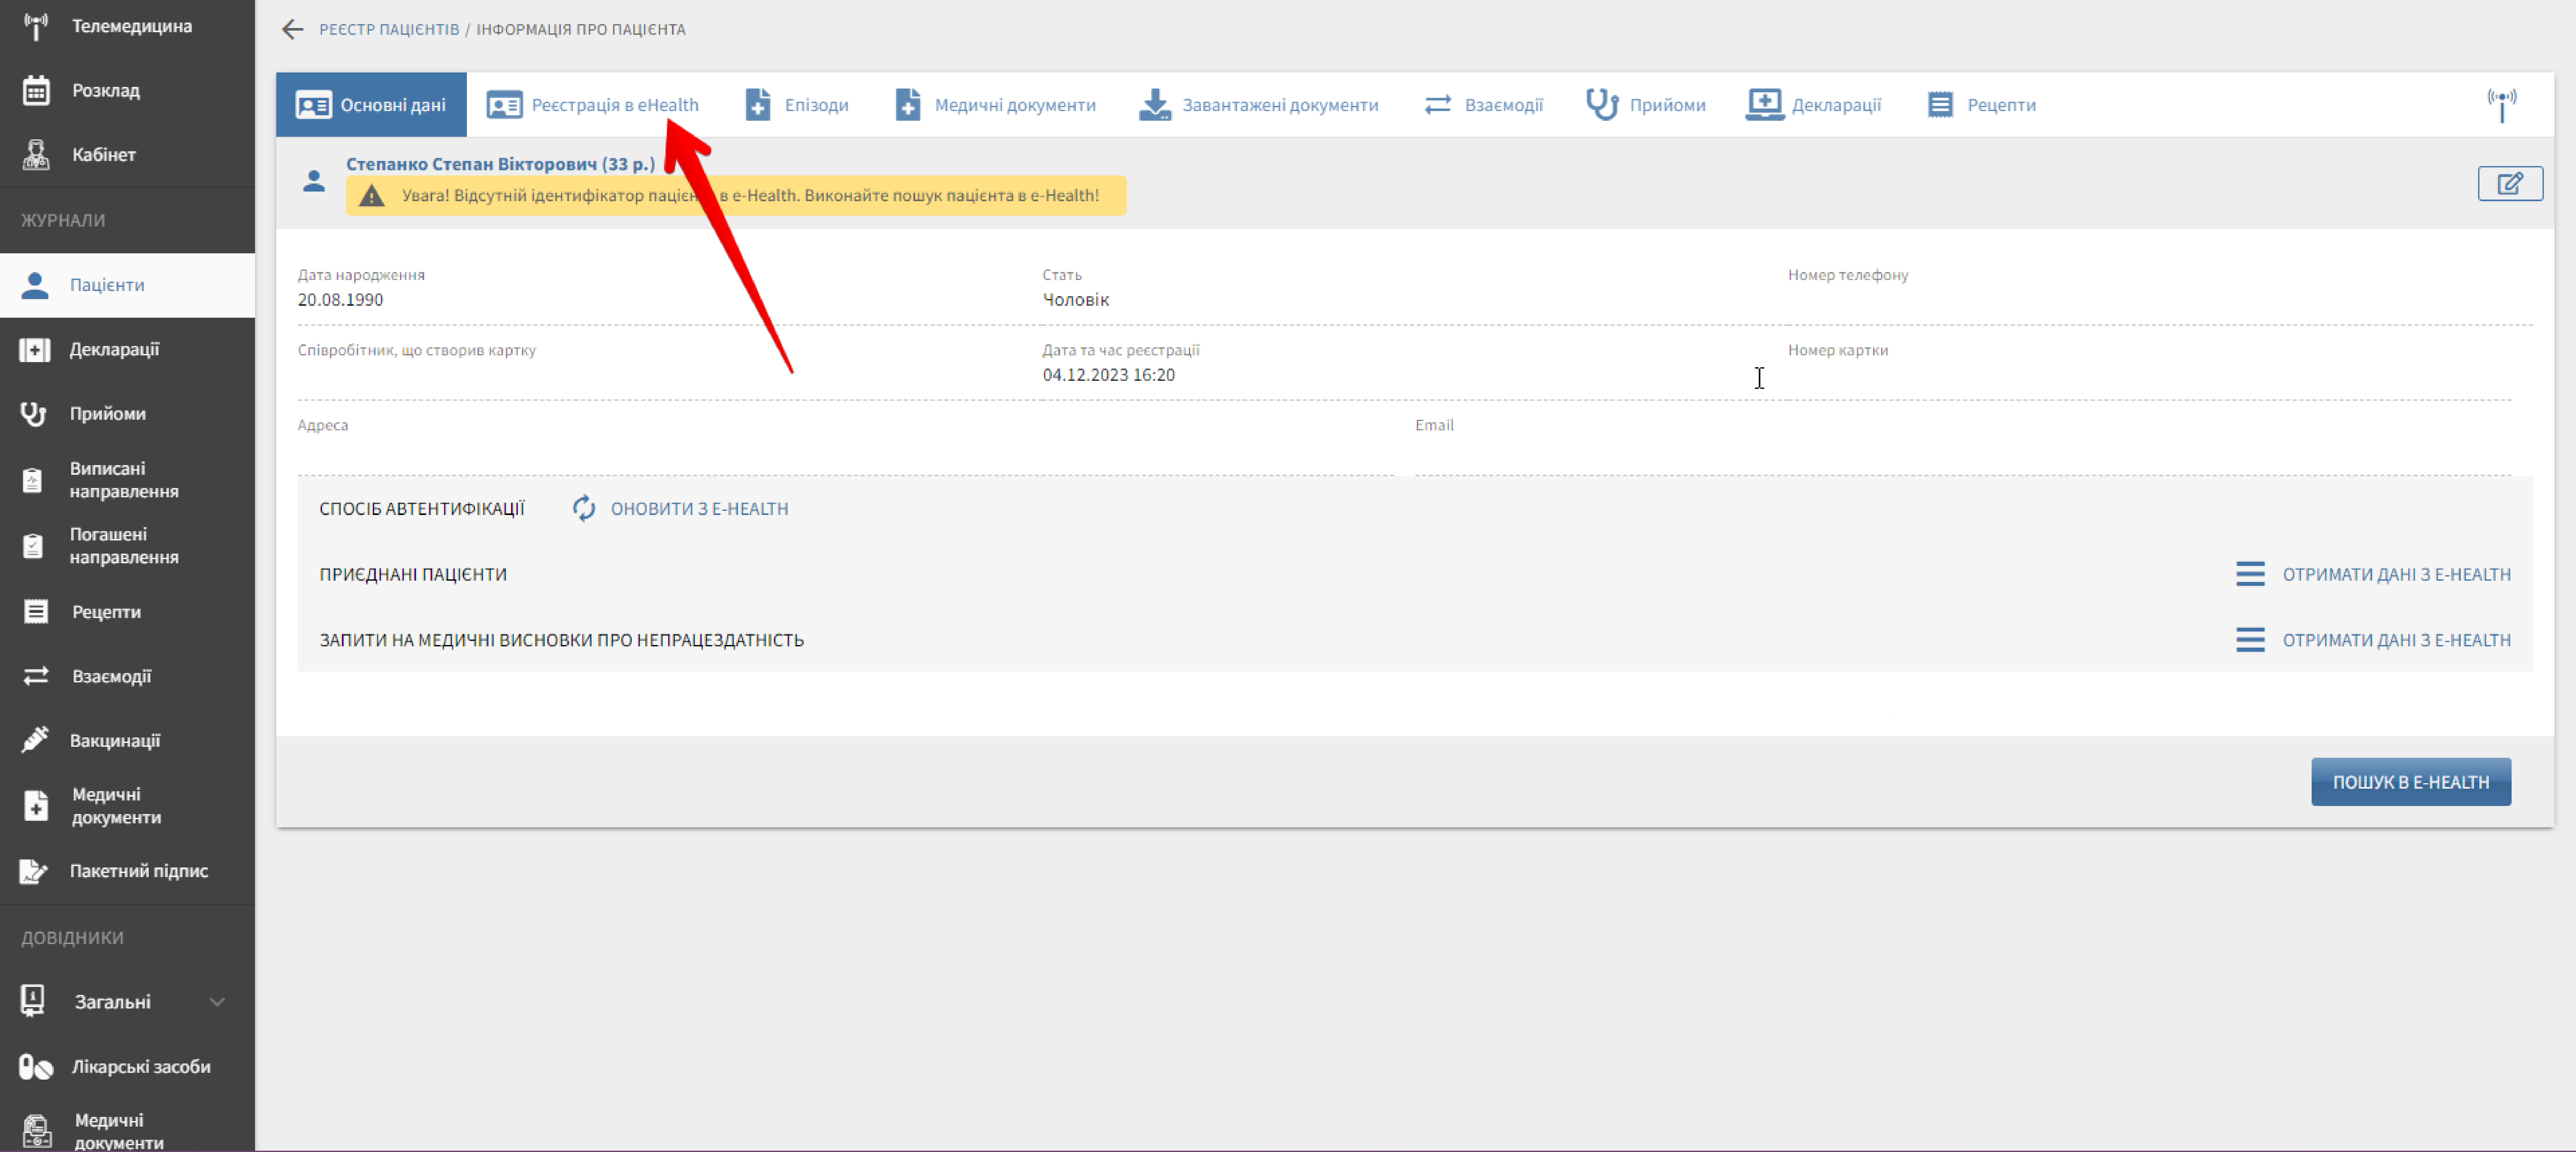Click the Реєстр пацієнтів breadcrumb link
Viewport: 2576px width, 1152px height.
coord(389,29)
